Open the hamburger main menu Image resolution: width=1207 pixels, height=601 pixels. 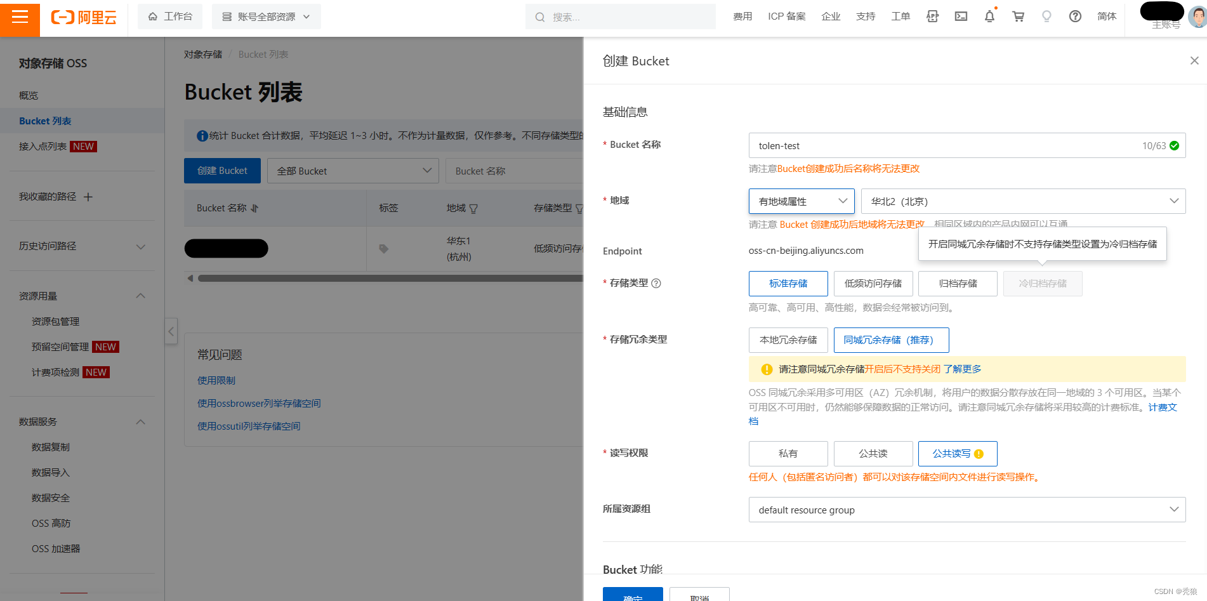20,17
